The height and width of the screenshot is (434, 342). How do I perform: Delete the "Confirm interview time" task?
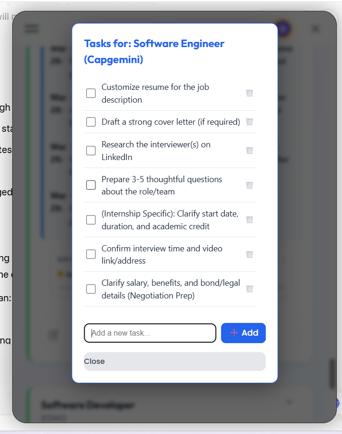(x=249, y=254)
